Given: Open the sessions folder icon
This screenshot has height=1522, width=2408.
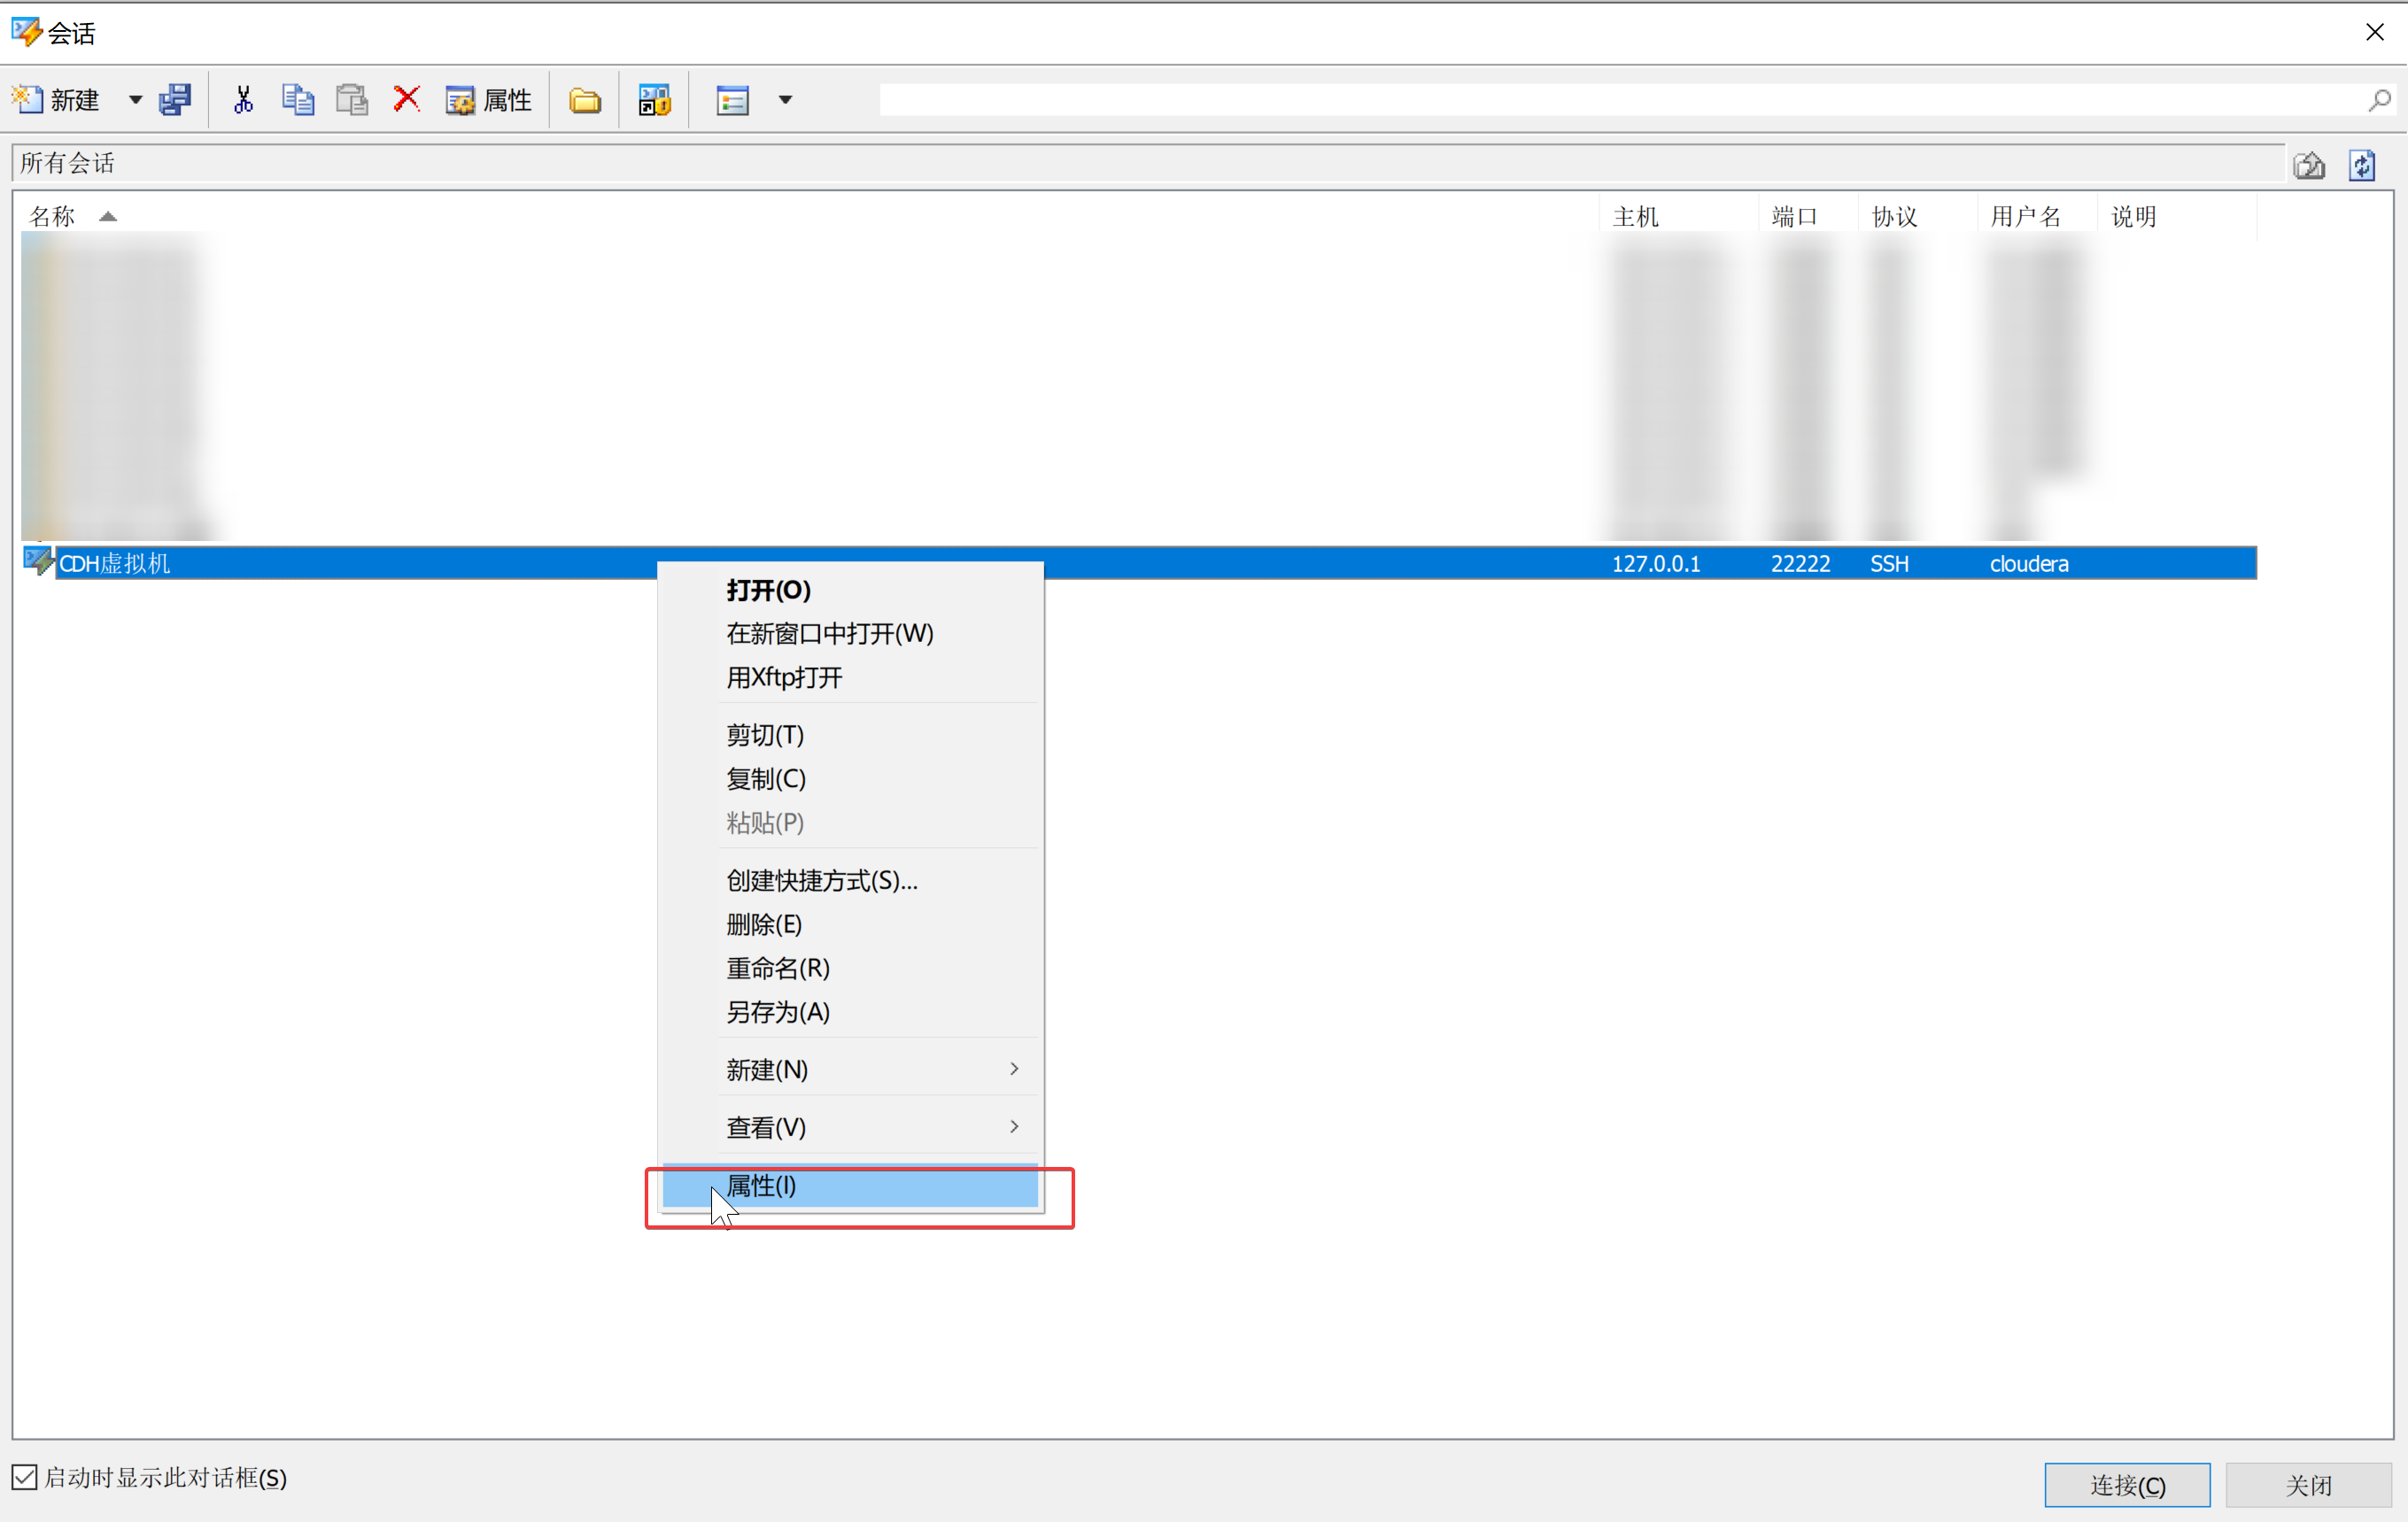Looking at the screenshot, I should 585,100.
